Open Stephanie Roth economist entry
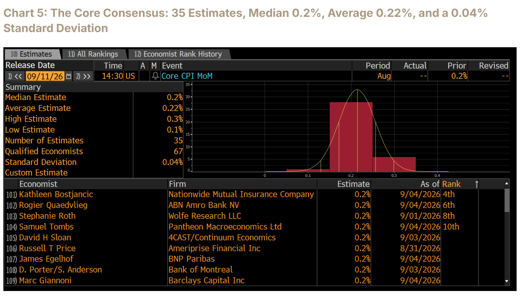This screenshot has width=520, height=300. pos(47,216)
